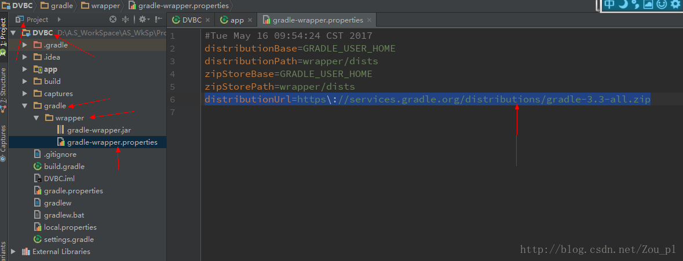Expand the .idea folder
Viewport: 683px width, 261px height.
(25, 57)
